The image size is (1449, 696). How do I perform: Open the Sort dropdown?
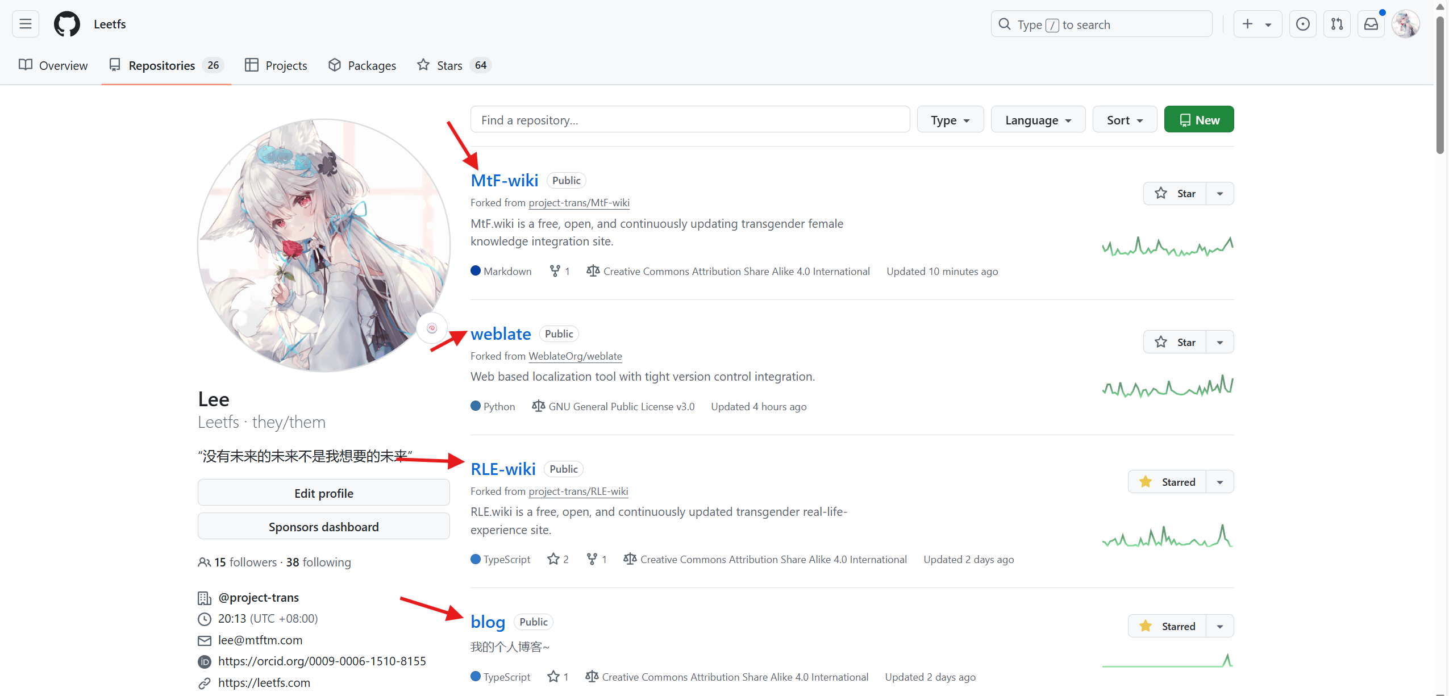pos(1124,120)
